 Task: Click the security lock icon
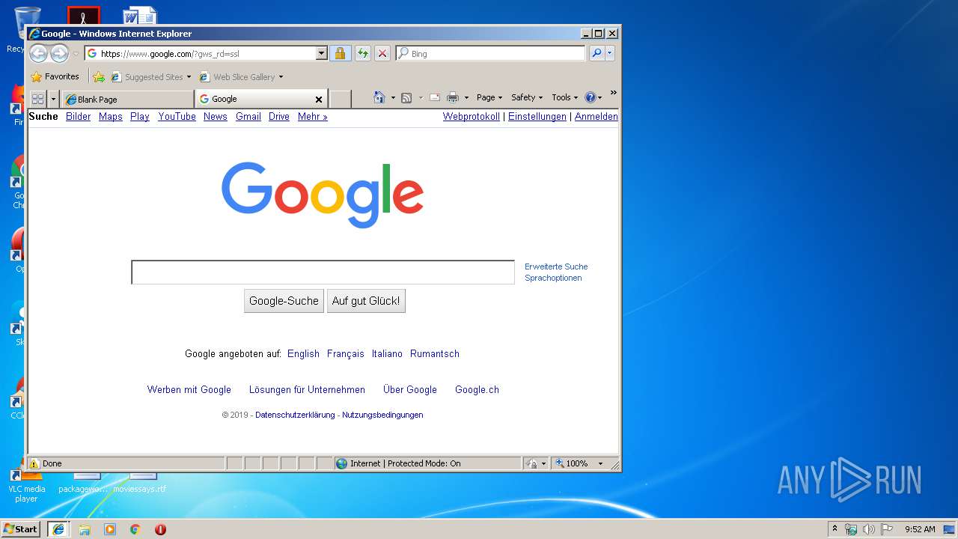tap(341, 53)
